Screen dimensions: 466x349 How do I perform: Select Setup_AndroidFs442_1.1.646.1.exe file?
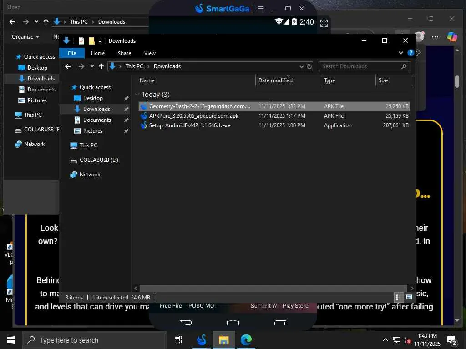[x=274, y=125]
